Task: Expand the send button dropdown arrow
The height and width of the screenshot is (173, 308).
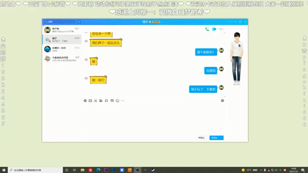Action: coord(221,138)
